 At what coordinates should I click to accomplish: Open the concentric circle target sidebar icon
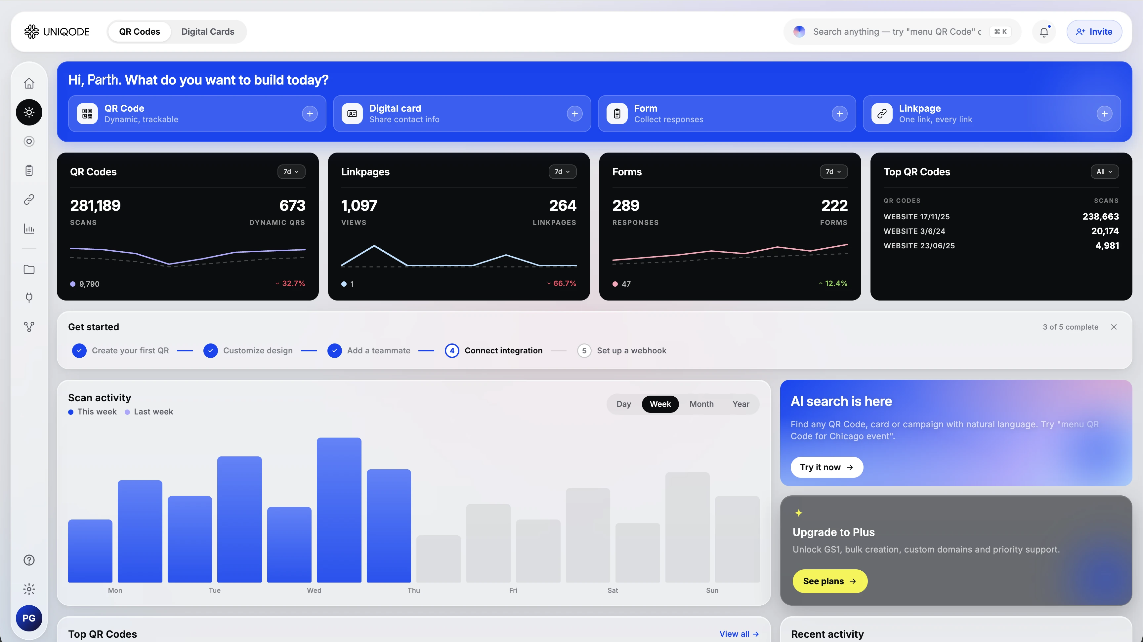point(29,141)
